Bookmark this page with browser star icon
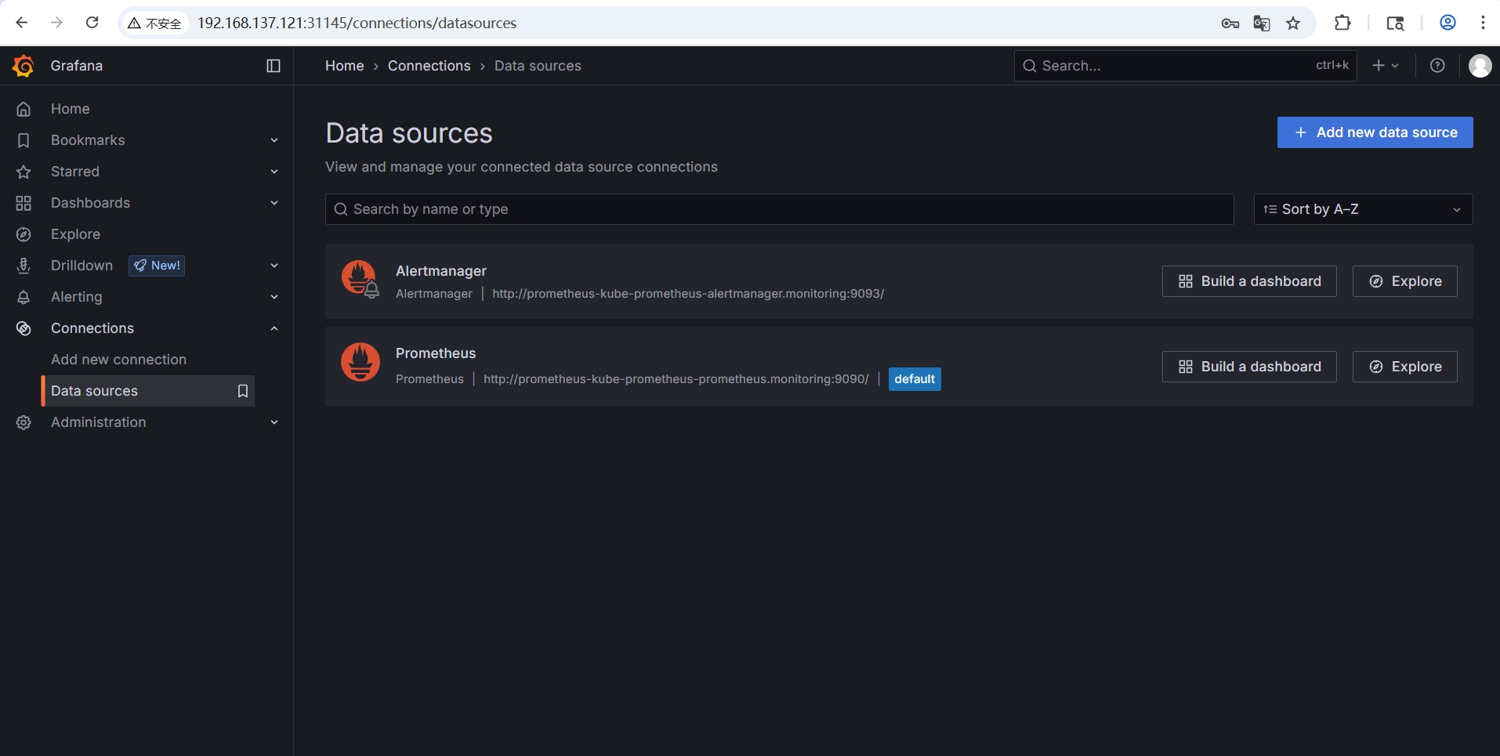The height and width of the screenshot is (756, 1500). click(x=1293, y=24)
